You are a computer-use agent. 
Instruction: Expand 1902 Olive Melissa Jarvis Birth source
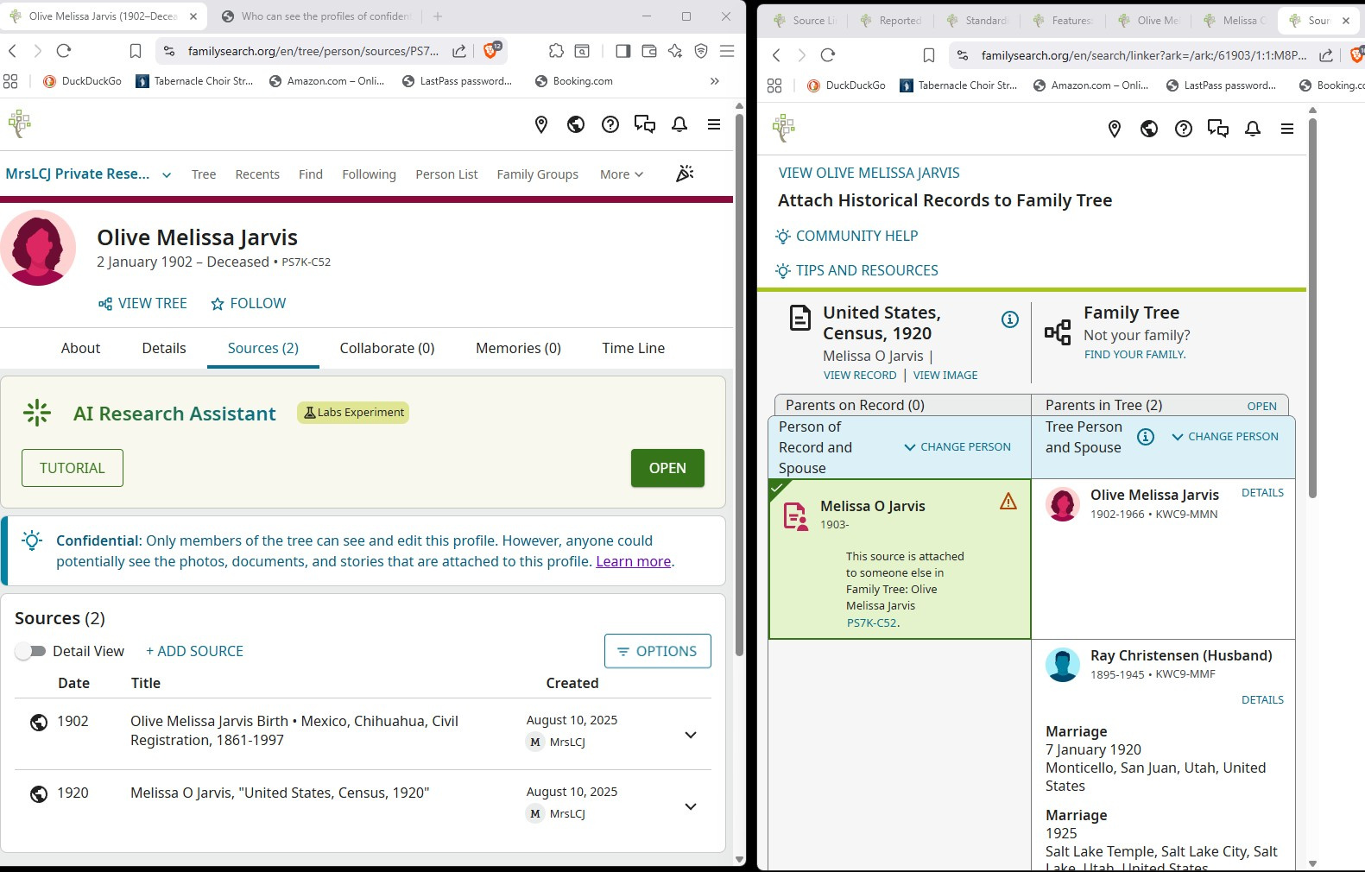coord(691,735)
